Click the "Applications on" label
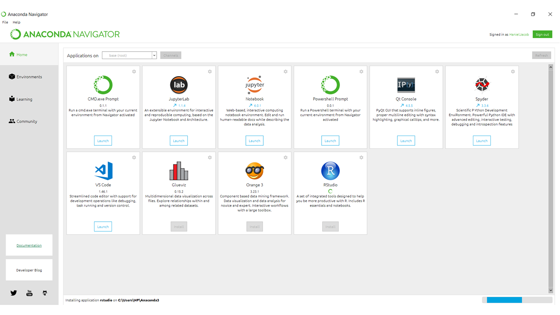 [83, 56]
